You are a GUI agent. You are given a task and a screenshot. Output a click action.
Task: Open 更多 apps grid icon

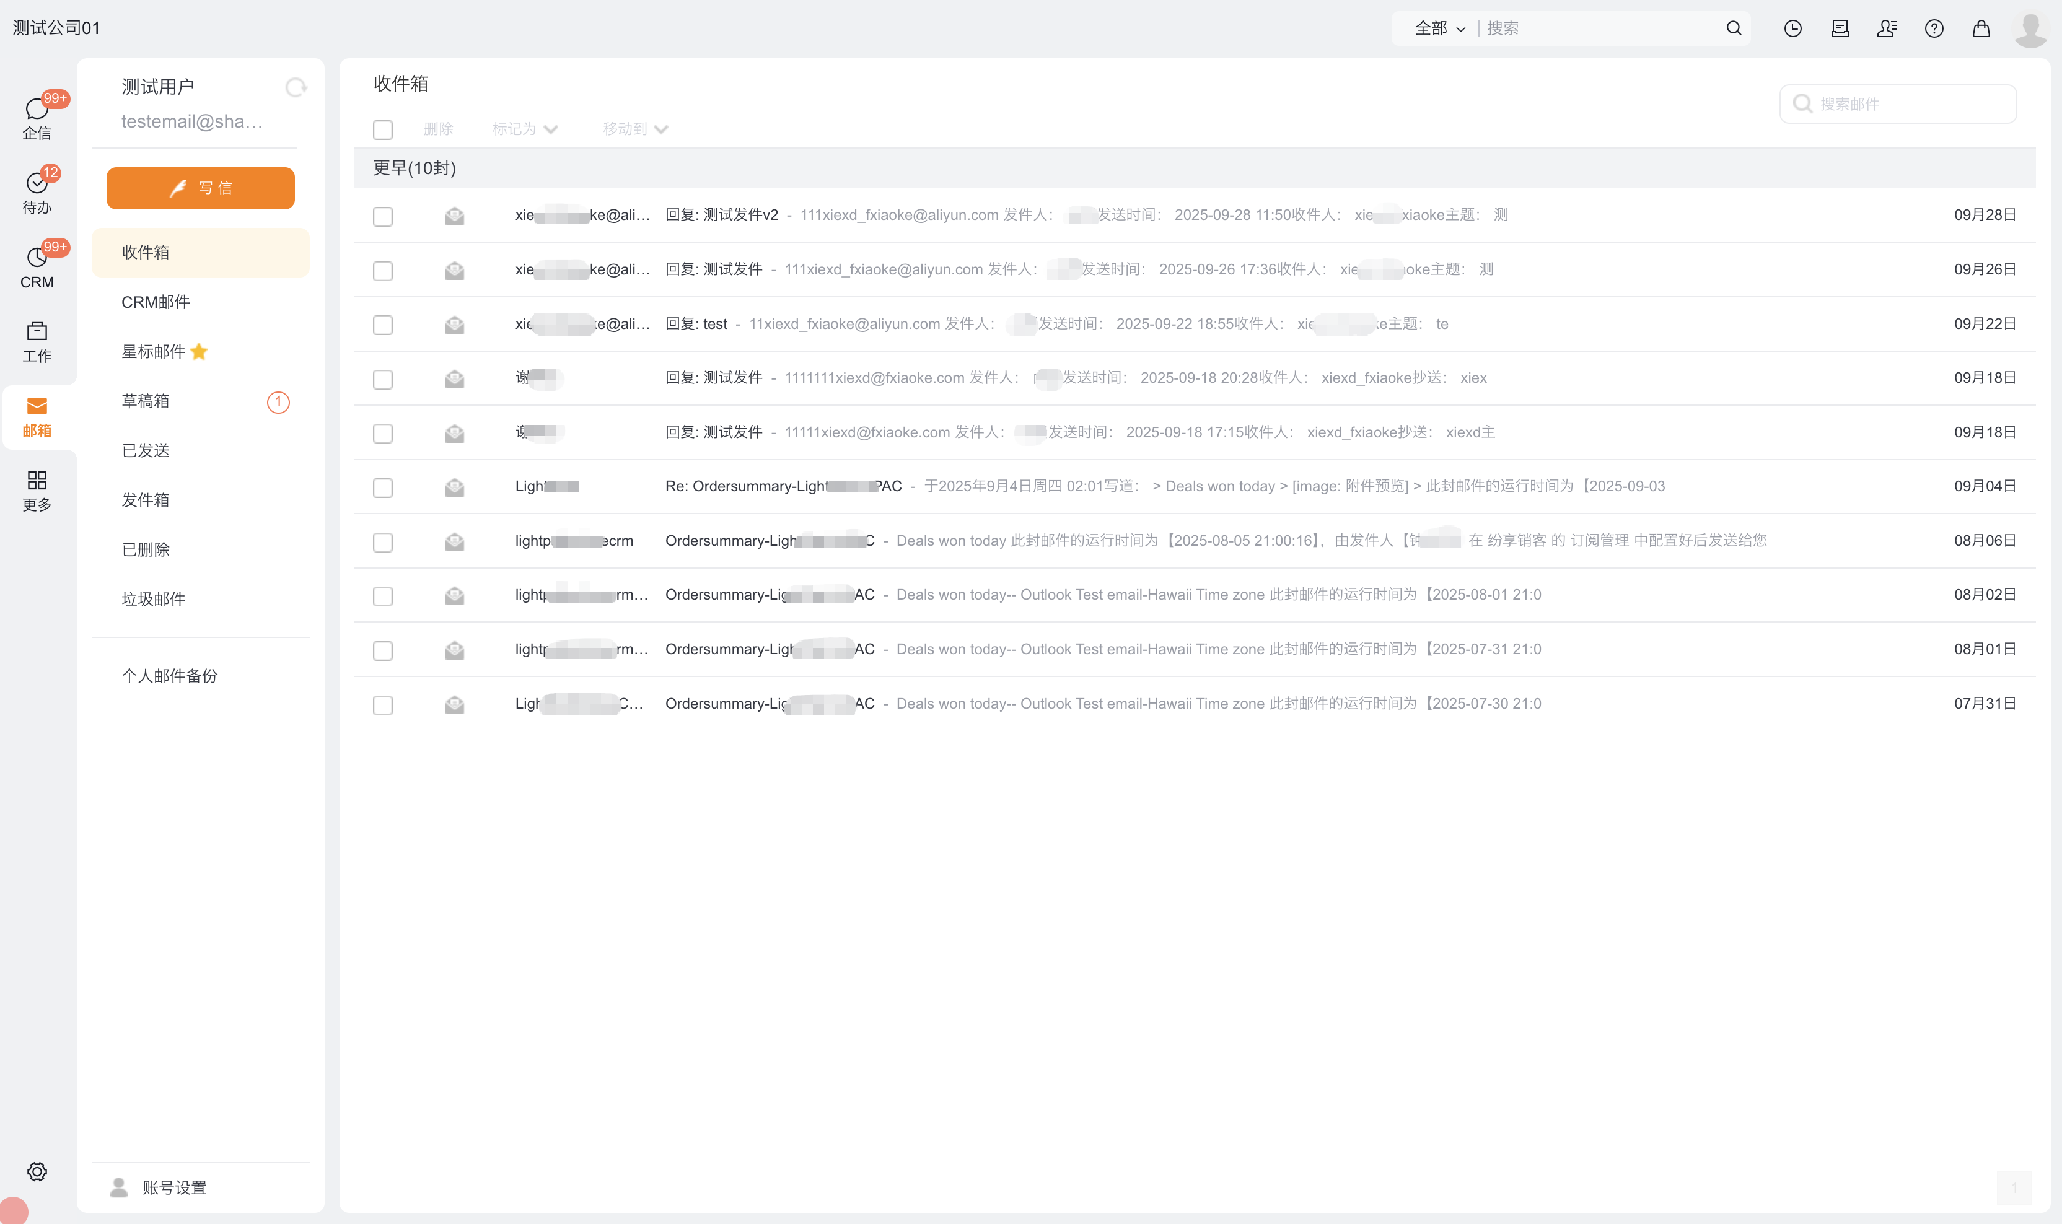[37, 481]
